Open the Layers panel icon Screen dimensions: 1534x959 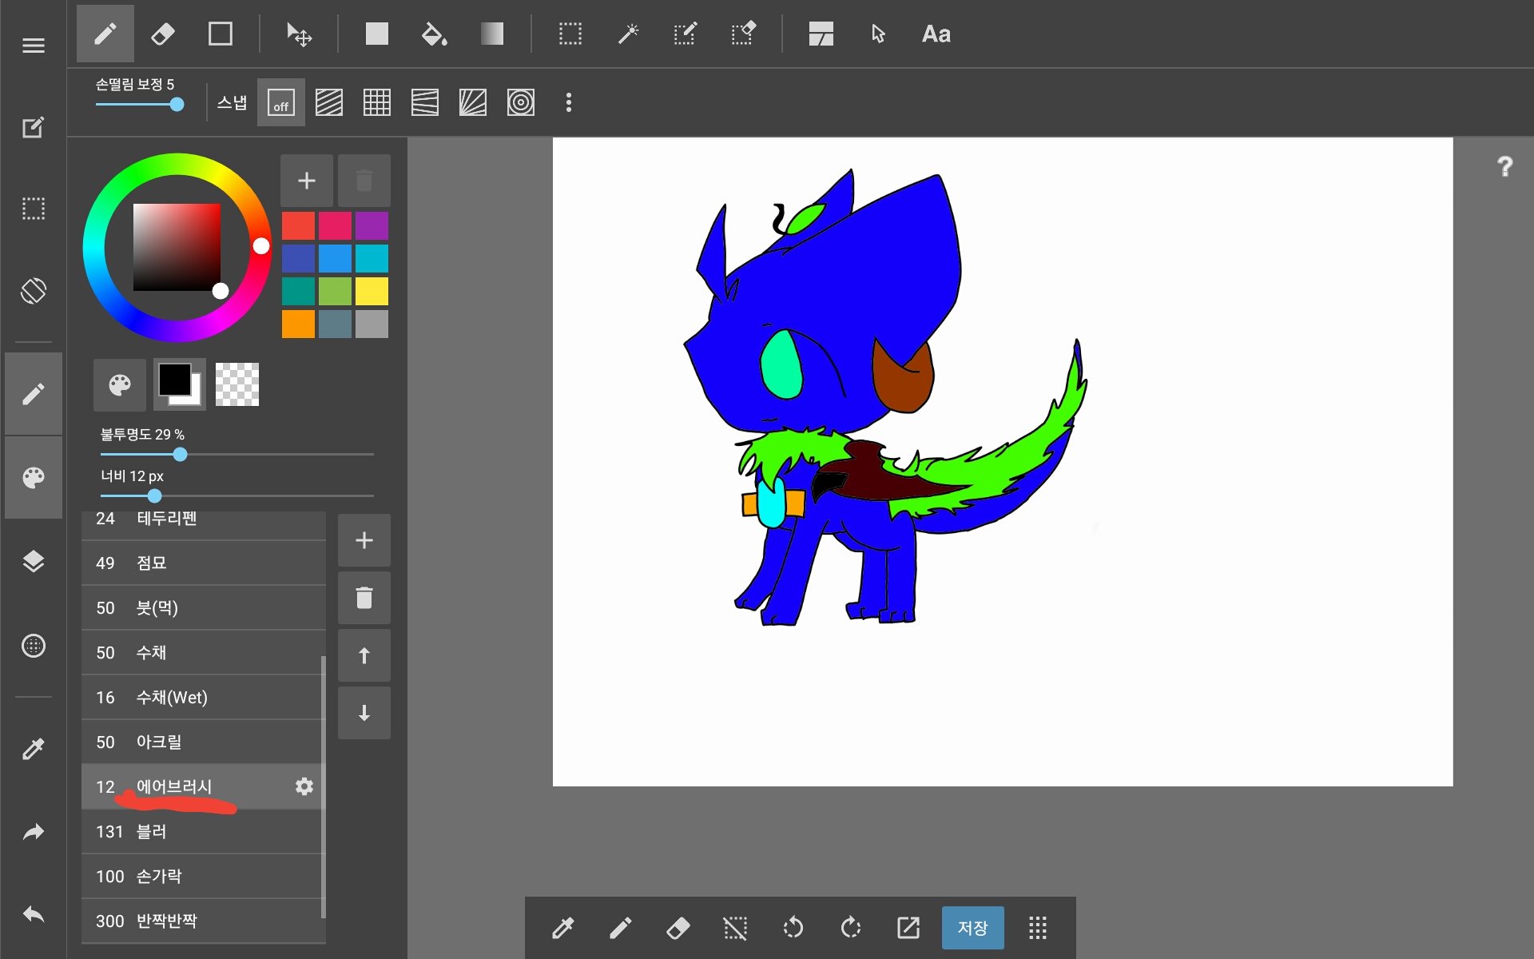[34, 562]
